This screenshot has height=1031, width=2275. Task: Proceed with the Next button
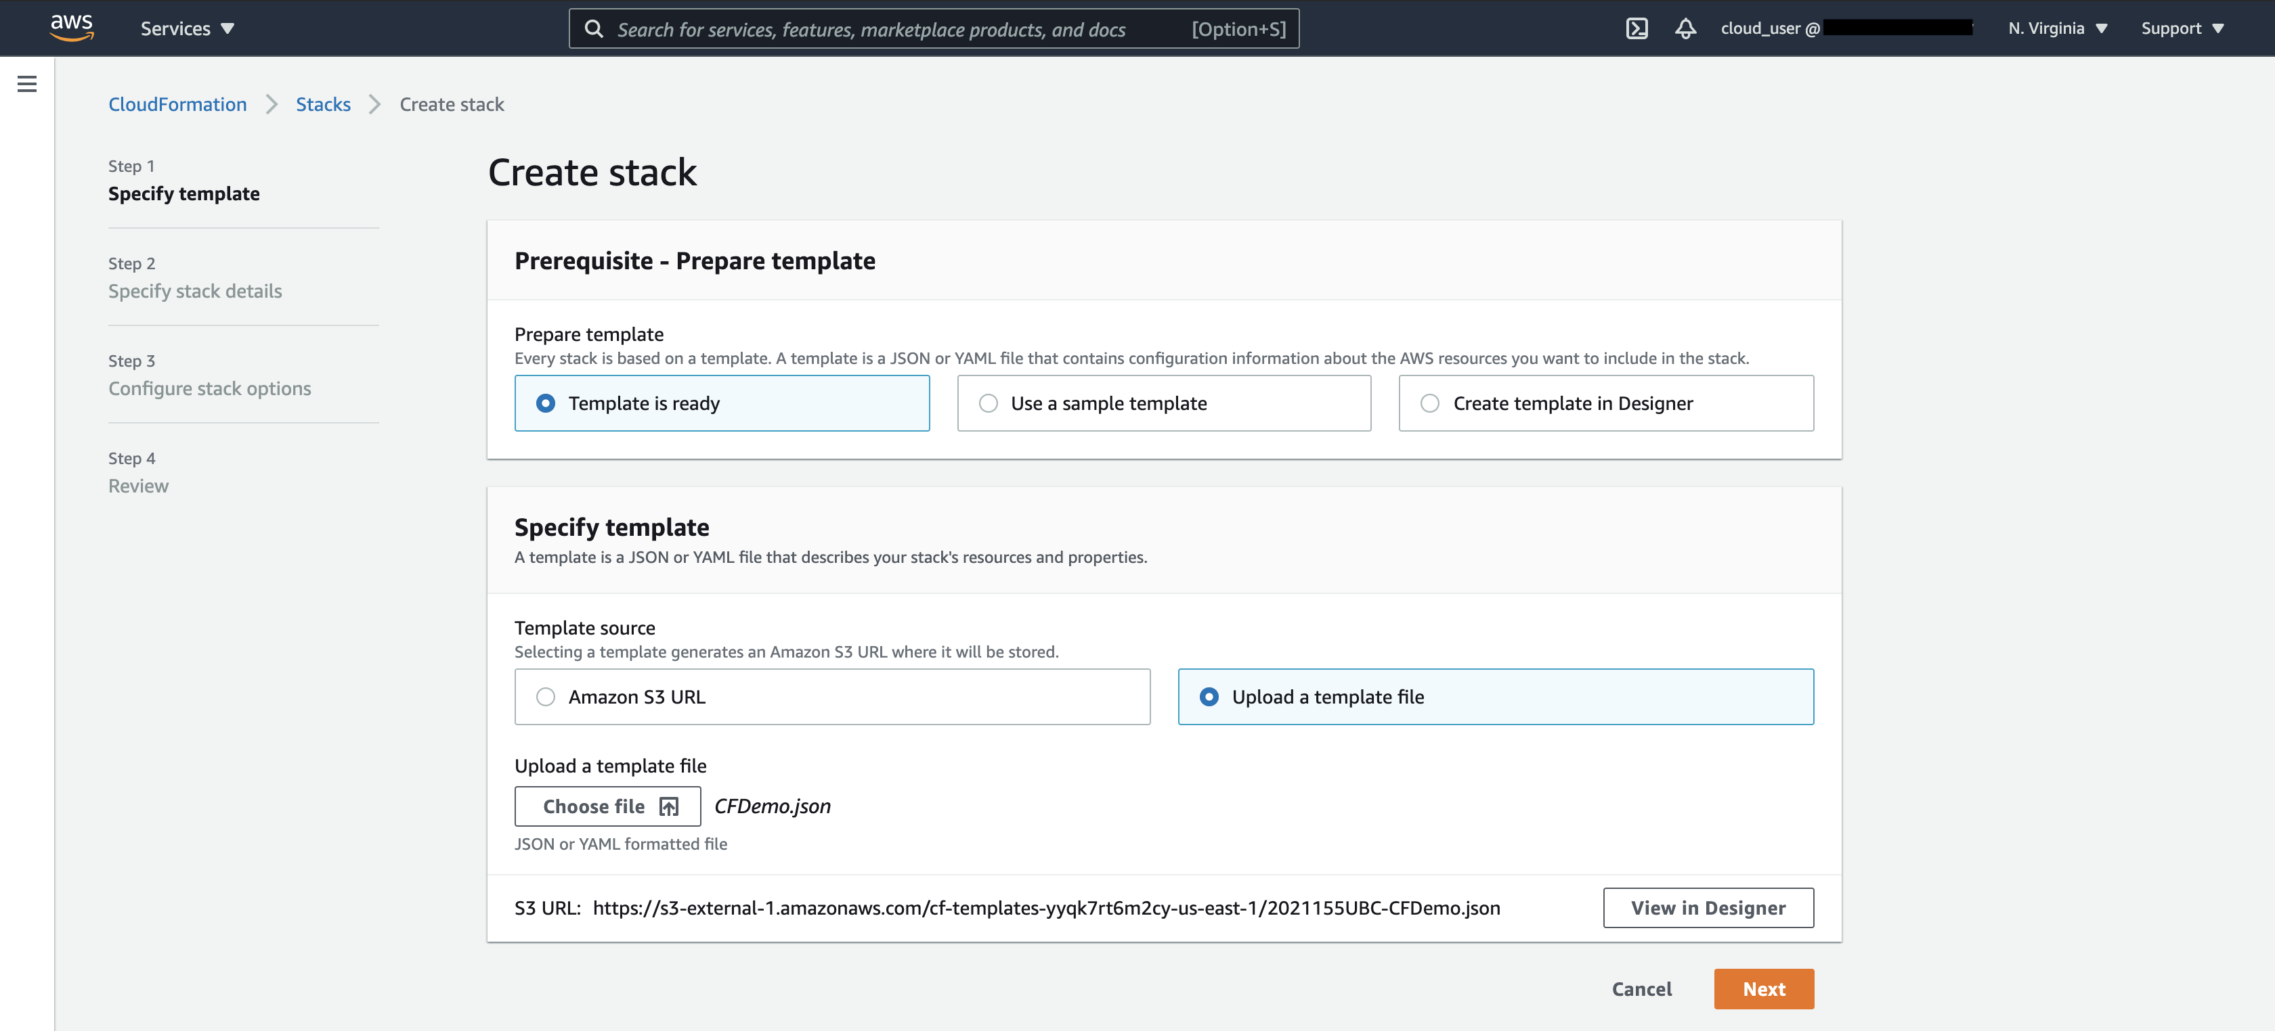[1764, 988]
